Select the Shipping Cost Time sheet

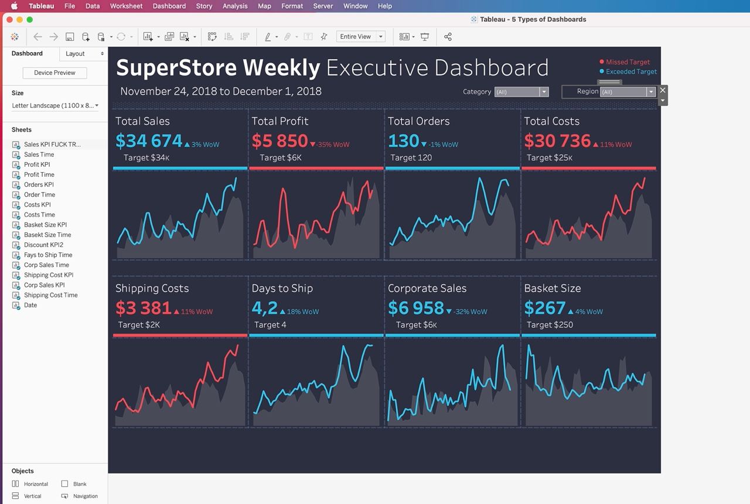click(x=50, y=295)
